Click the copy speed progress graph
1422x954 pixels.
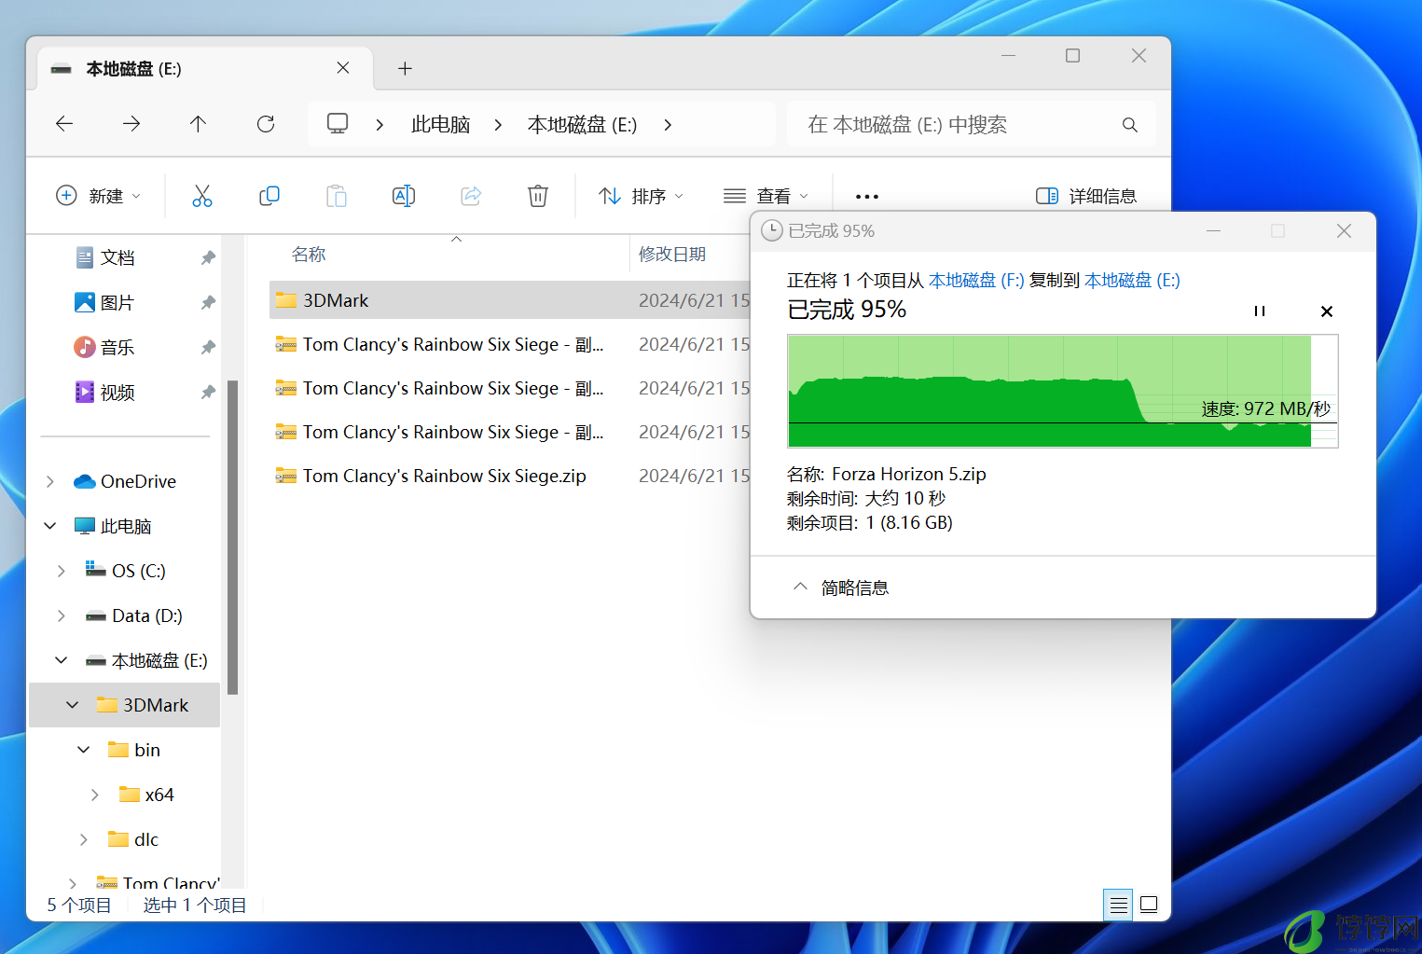(x=1063, y=391)
